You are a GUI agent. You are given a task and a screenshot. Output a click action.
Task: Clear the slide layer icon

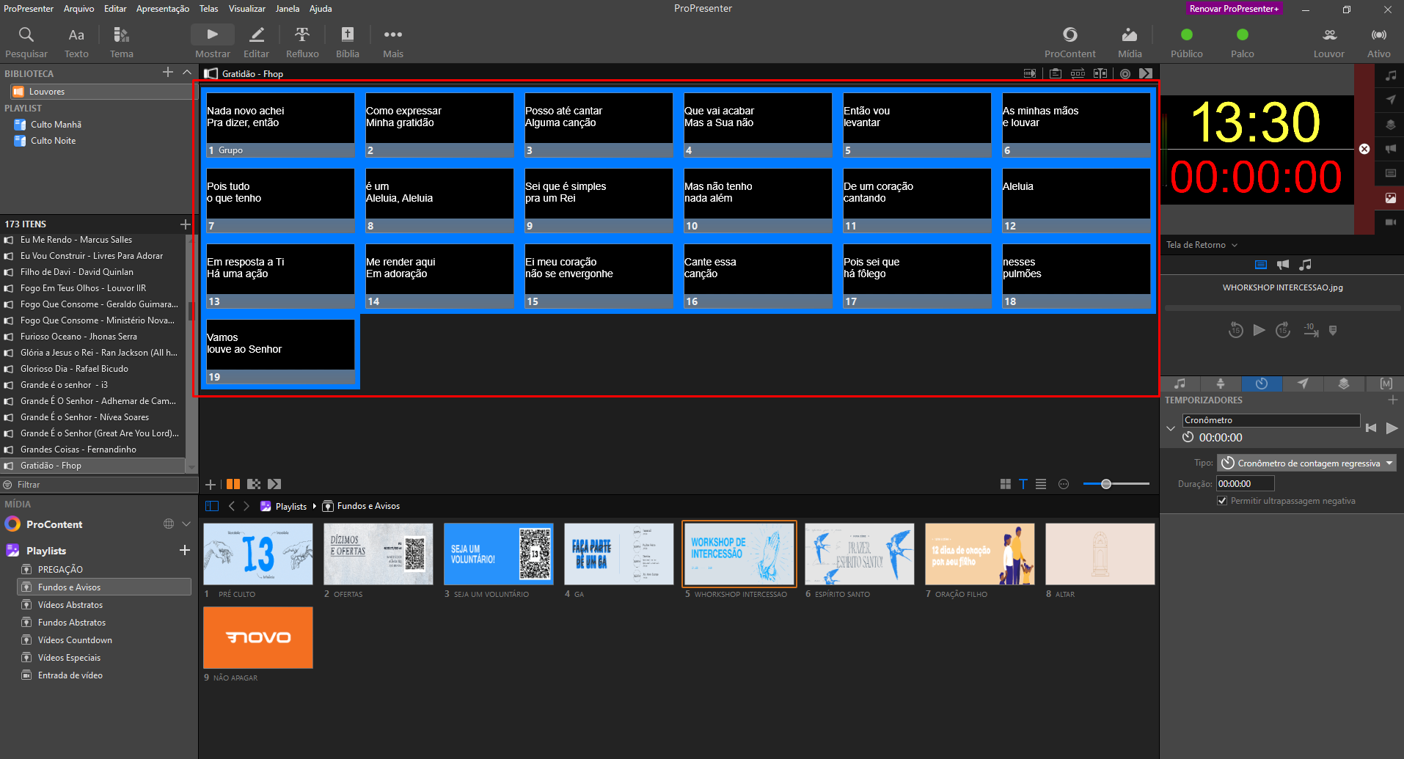click(1391, 173)
